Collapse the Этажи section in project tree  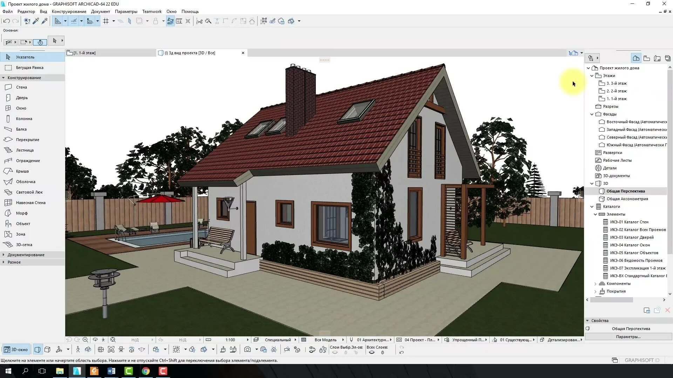click(x=592, y=75)
